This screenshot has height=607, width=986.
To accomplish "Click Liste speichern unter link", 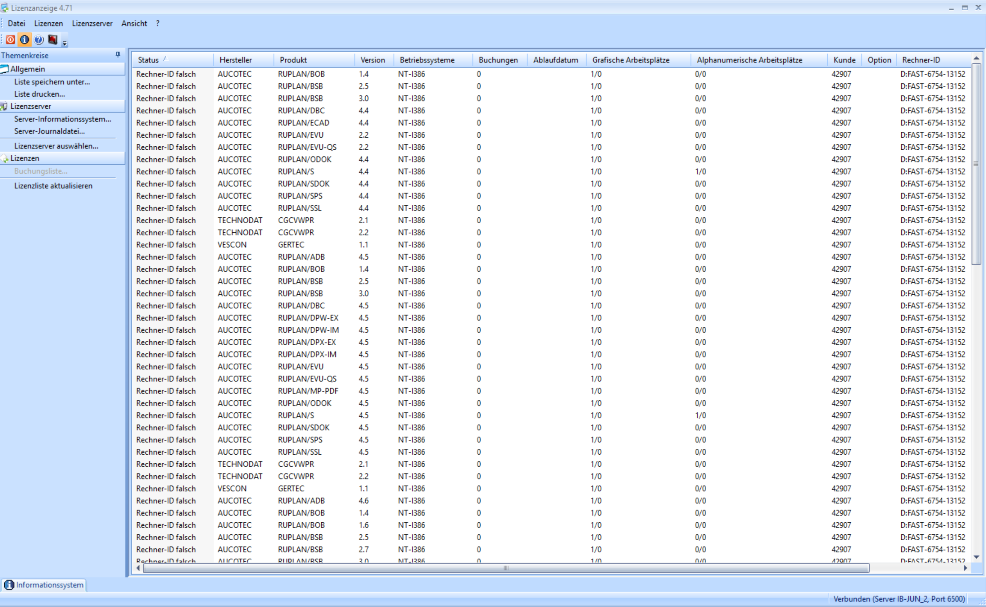I will tap(52, 82).
